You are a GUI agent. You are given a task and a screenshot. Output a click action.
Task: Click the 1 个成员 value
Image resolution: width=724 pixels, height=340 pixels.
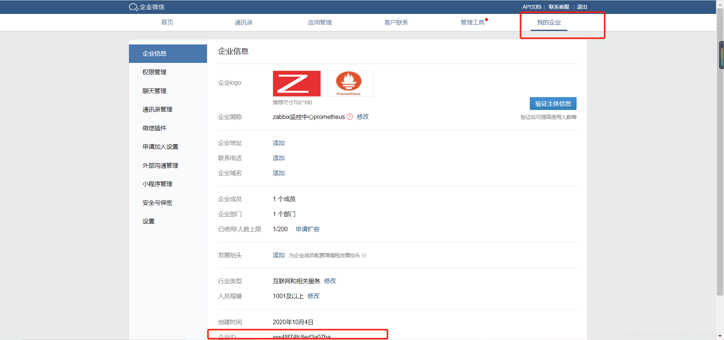[284, 199]
